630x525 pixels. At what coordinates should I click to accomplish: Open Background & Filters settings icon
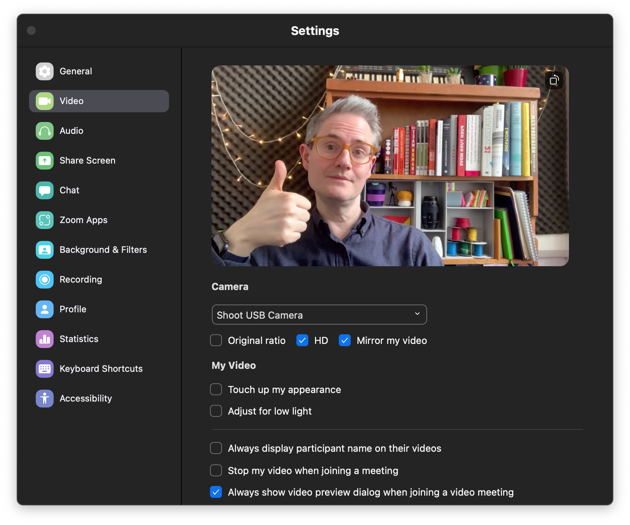point(44,249)
